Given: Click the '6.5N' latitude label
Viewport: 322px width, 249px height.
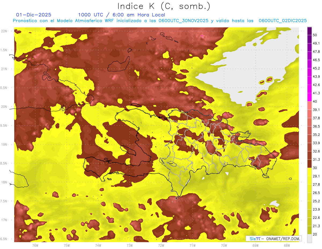Looking at the screenshot, I should [4, 239].
